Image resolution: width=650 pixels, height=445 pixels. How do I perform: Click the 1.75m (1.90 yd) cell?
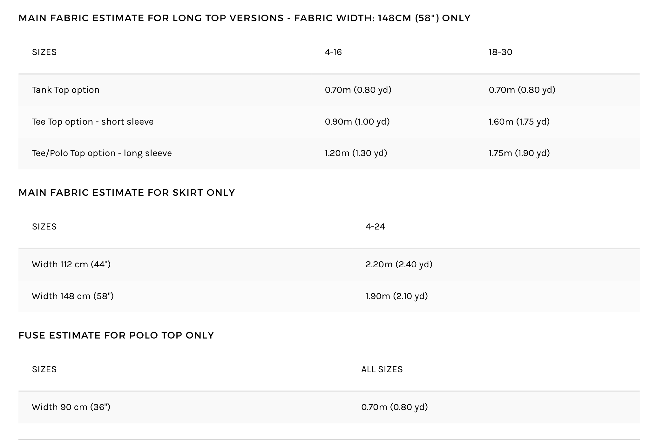pyautogui.click(x=519, y=153)
